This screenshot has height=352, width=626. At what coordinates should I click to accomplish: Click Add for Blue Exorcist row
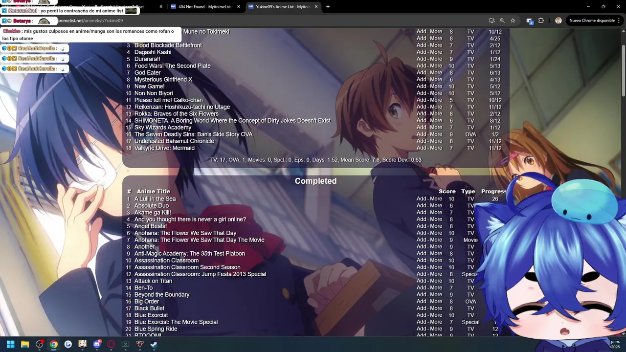click(422, 315)
